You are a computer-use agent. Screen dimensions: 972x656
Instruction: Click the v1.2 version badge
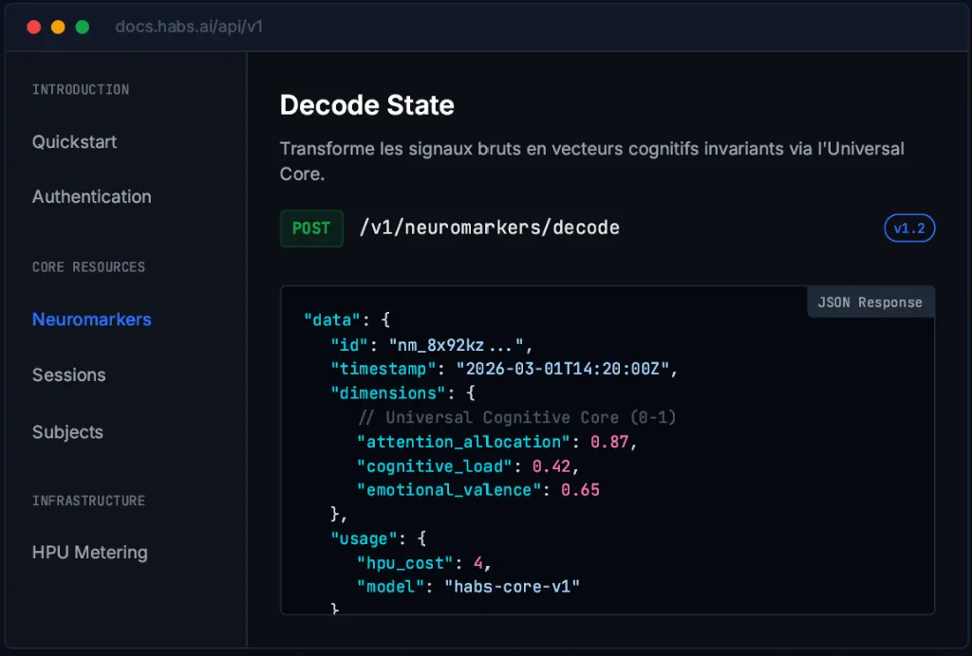click(x=908, y=228)
